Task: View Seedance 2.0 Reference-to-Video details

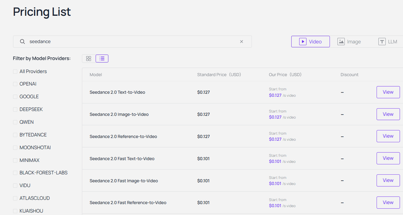Action: [x=388, y=136]
